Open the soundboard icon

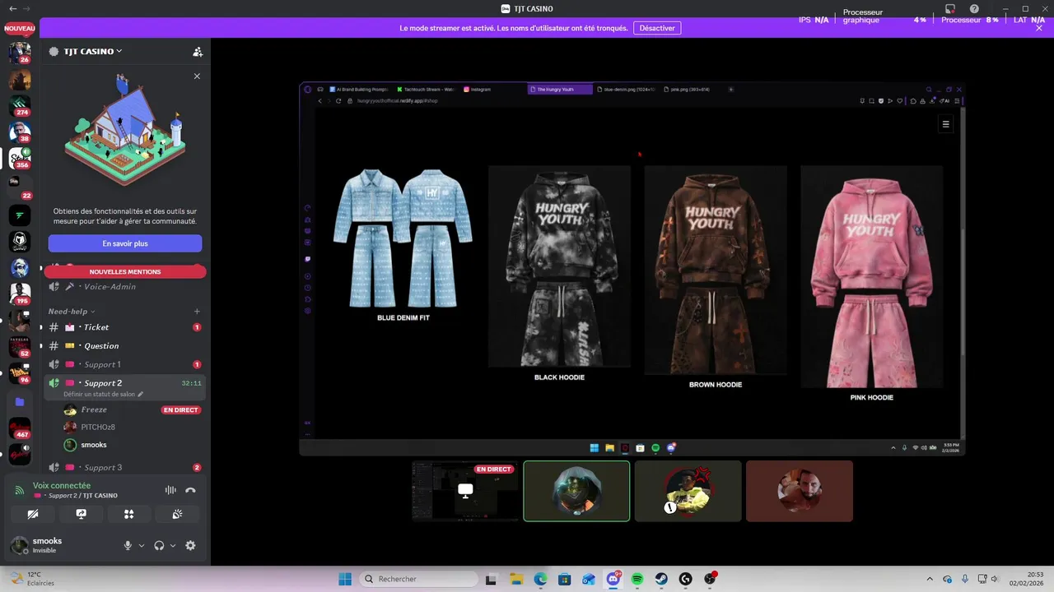177,514
